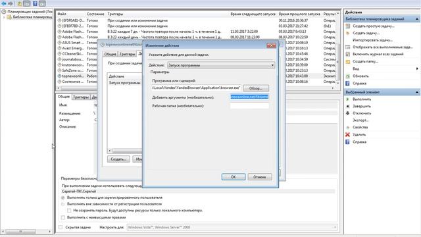The height and width of the screenshot is (237, 421).
Task: Click the red X Удалить icon
Action: [x=348, y=134]
